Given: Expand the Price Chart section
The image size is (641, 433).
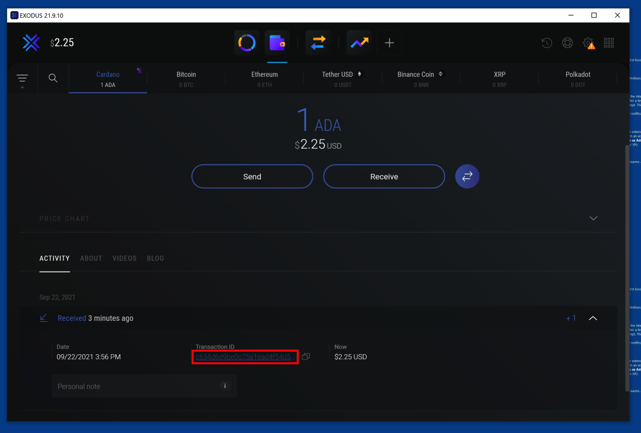Looking at the screenshot, I should (593, 218).
